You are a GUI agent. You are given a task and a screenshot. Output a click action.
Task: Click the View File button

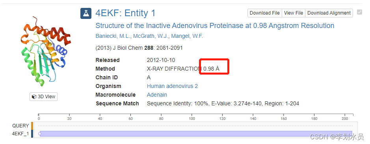(x=294, y=13)
